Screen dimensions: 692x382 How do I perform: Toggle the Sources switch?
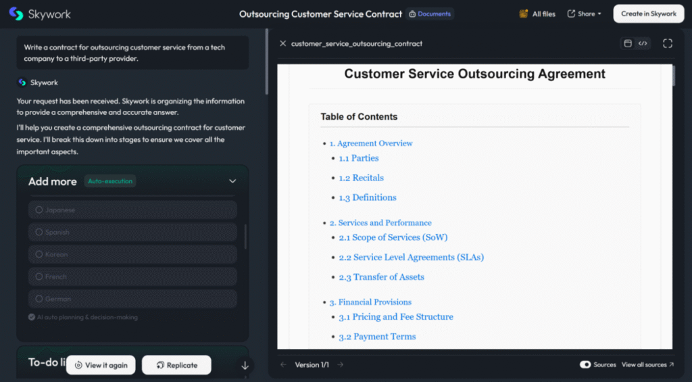(585, 364)
